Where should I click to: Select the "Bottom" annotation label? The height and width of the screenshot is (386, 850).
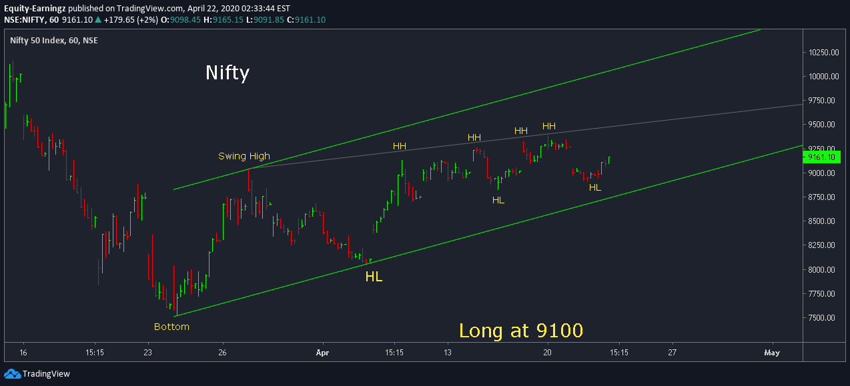click(x=171, y=327)
